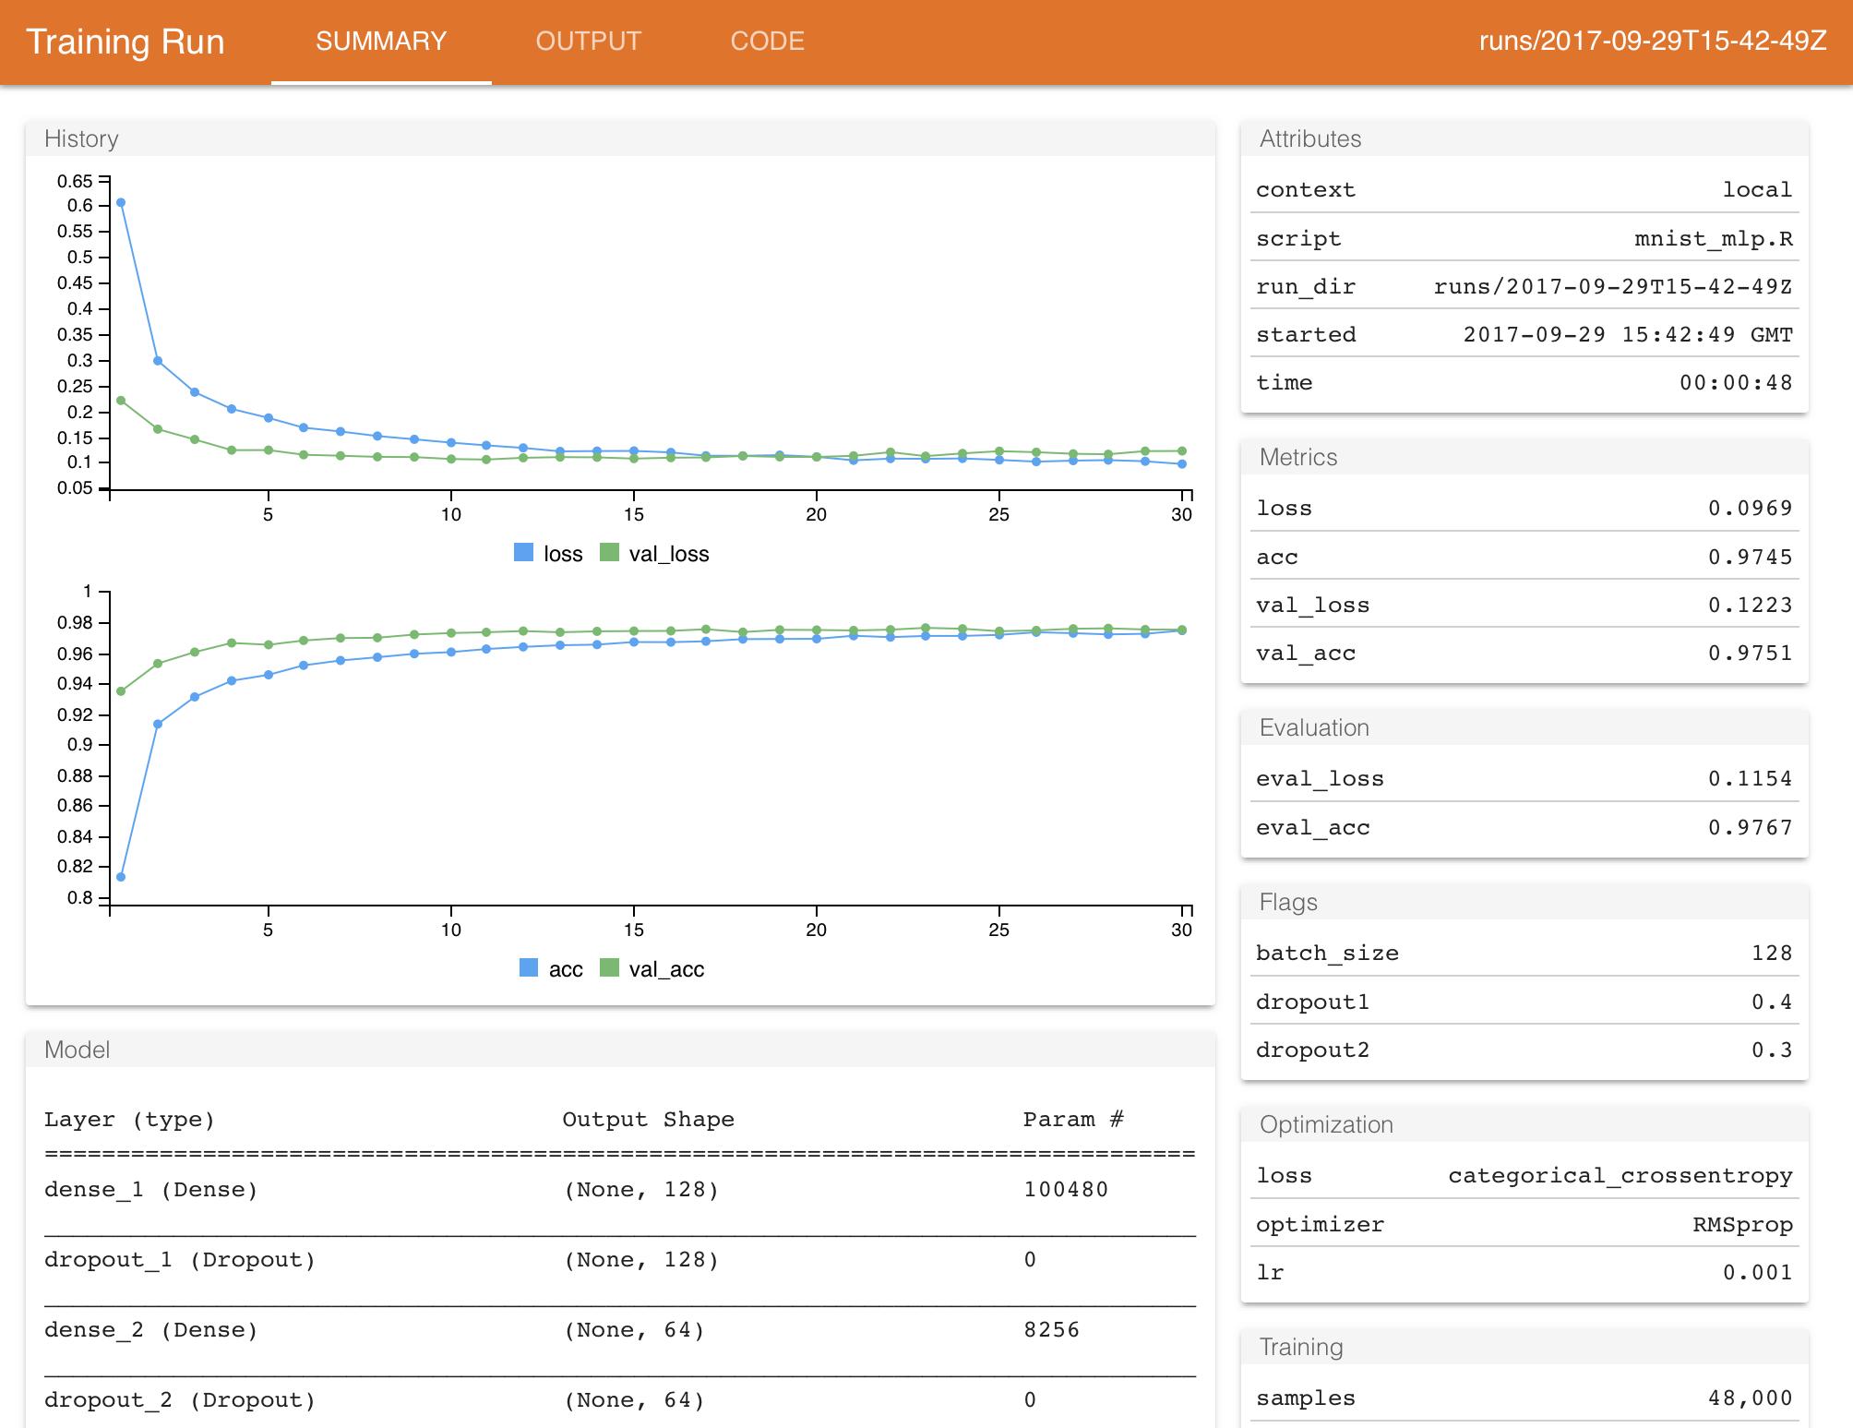
Task: Click the val_loss legend label
Action: click(669, 554)
